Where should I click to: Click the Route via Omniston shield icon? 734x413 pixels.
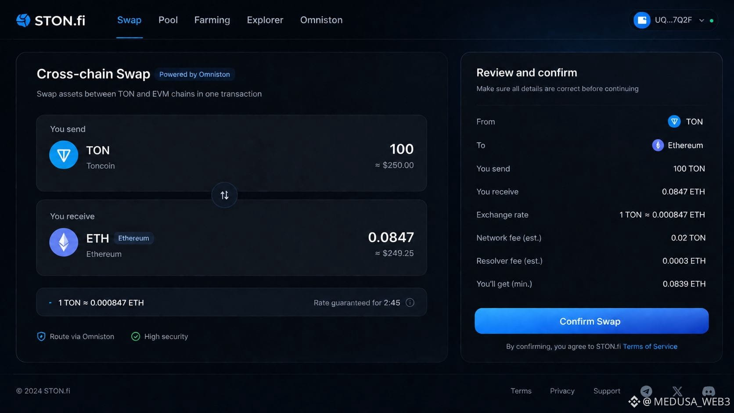(41, 337)
